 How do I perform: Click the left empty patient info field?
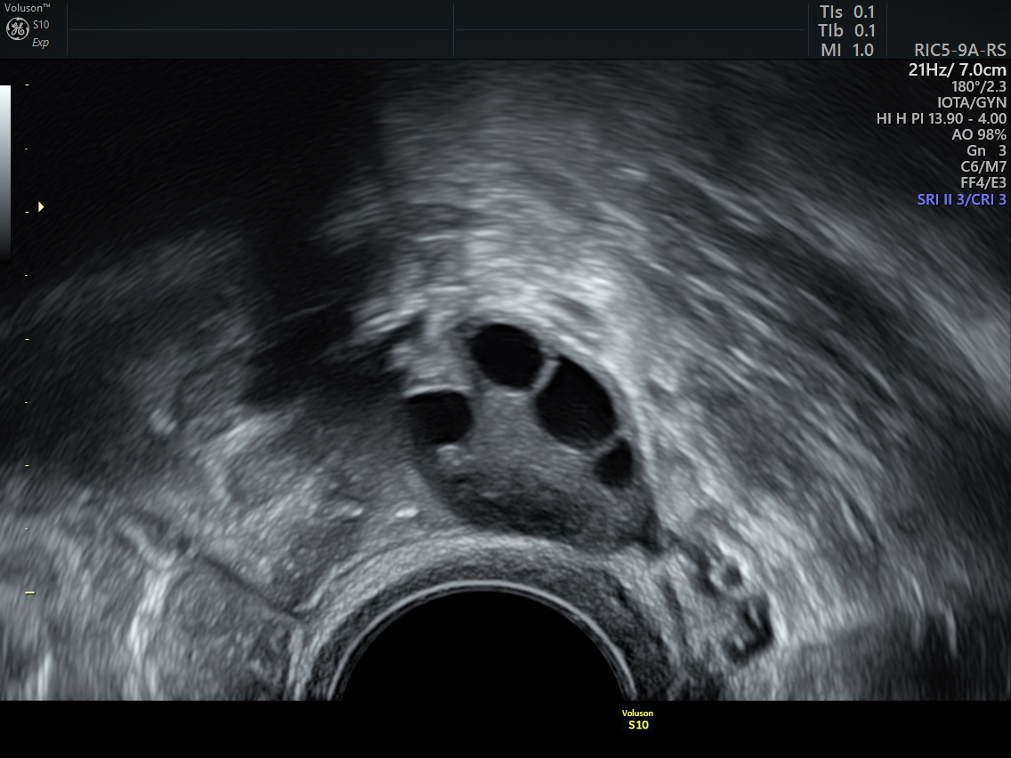(258, 29)
